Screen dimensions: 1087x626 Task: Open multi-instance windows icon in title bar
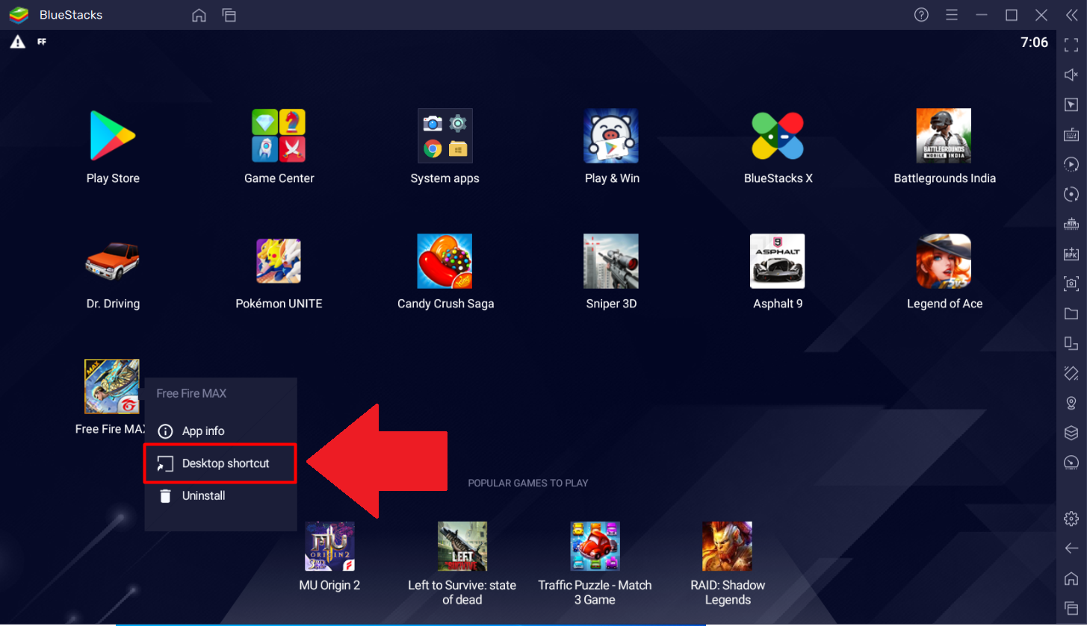(x=229, y=15)
